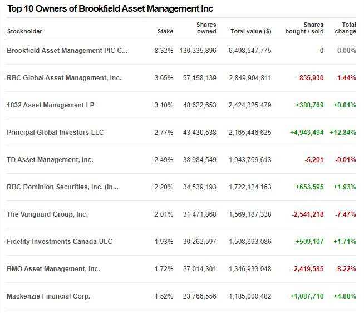Click the Shares bought / sold header
The width and height of the screenshot is (364, 313).
tap(304, 28)
